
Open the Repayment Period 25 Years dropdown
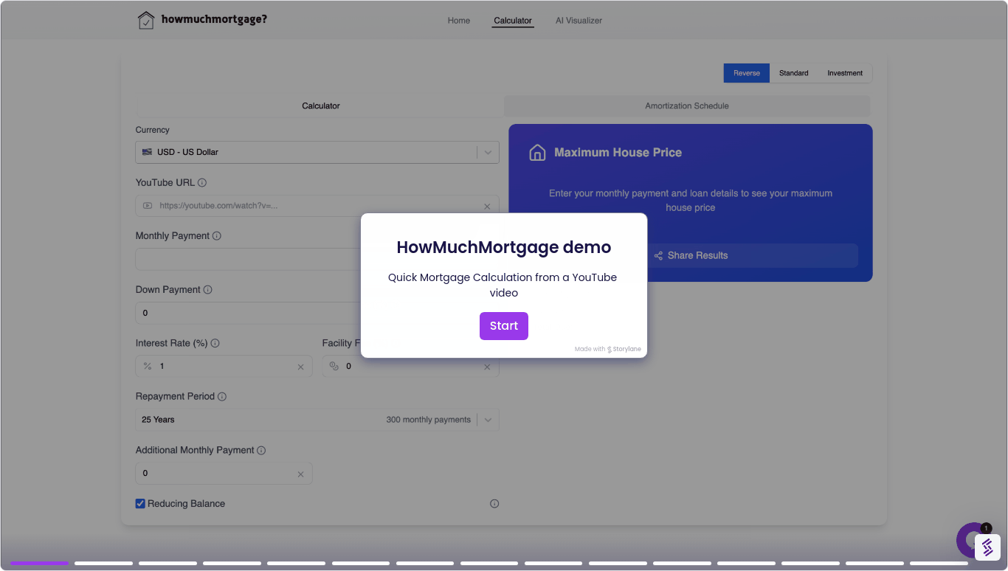(317, 420)
